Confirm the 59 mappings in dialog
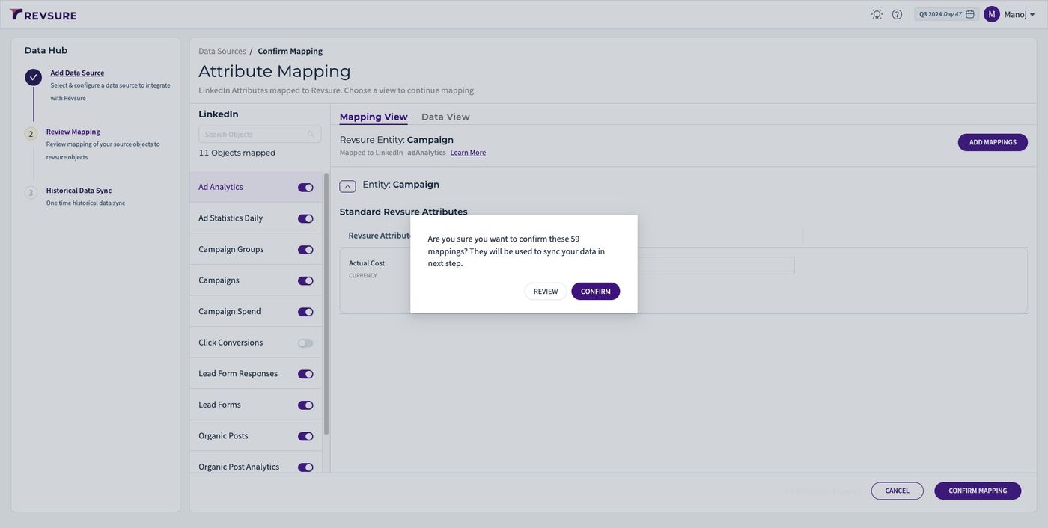The width and height of the screenshot is (1048, 528). coord(596,292)
